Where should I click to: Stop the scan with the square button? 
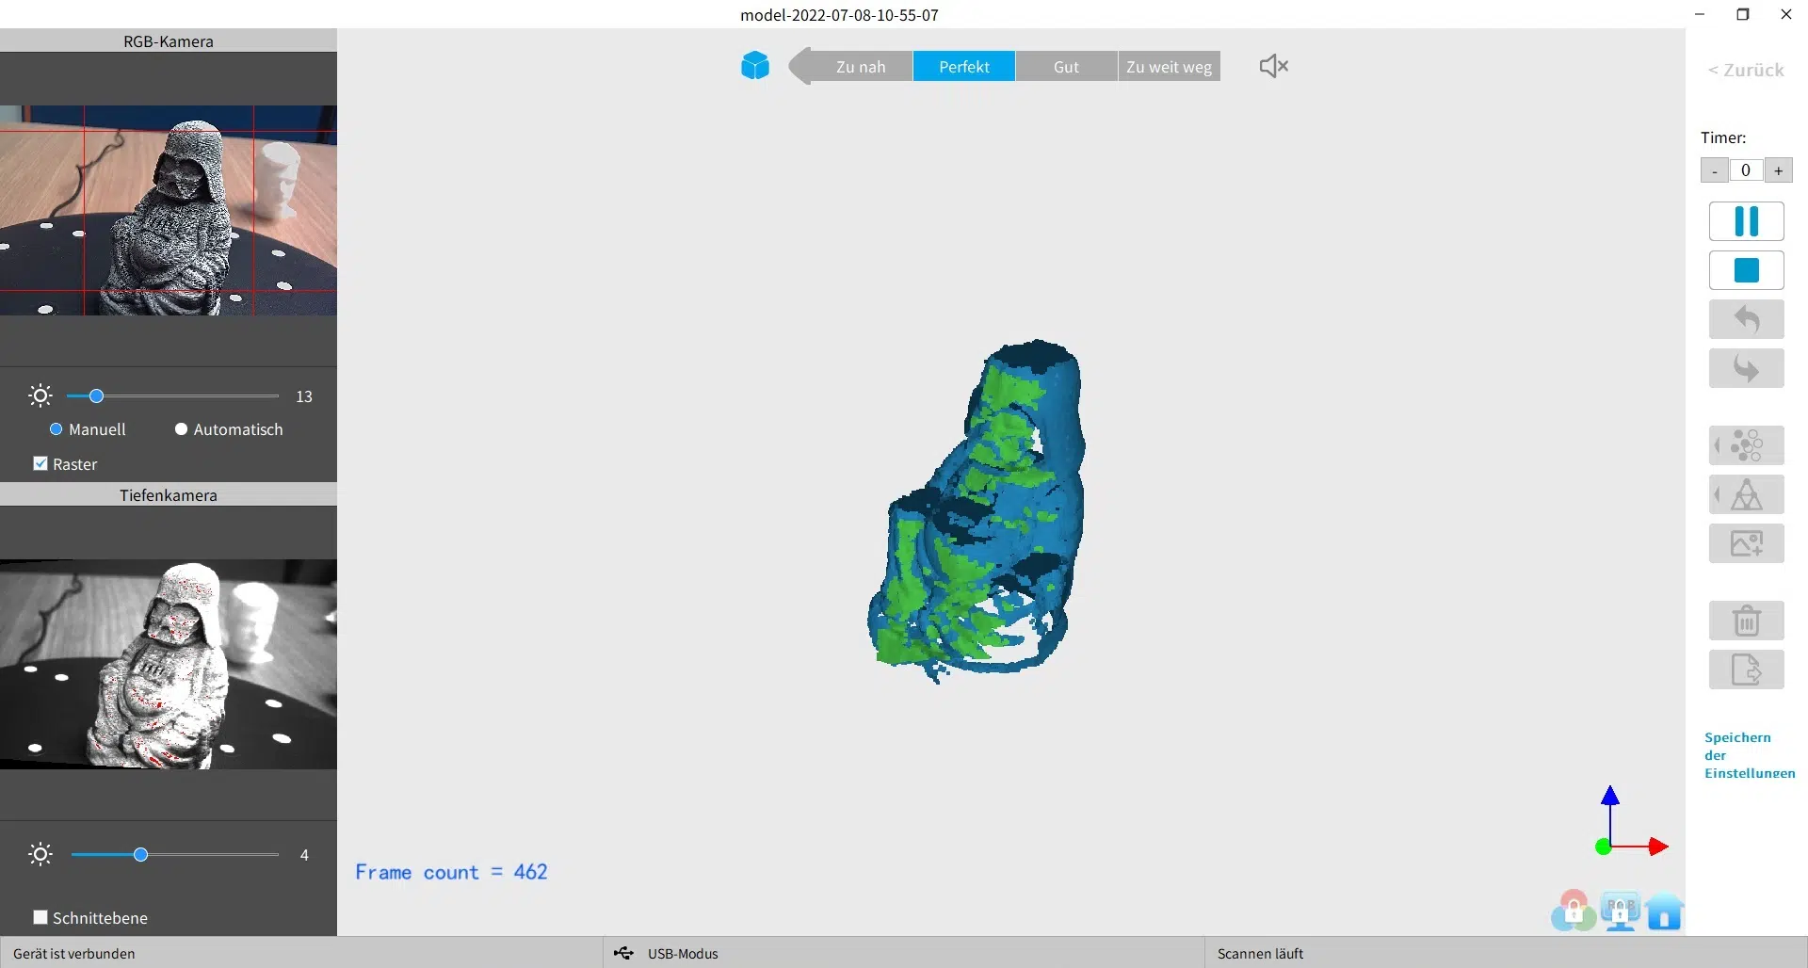point(1746,270)
